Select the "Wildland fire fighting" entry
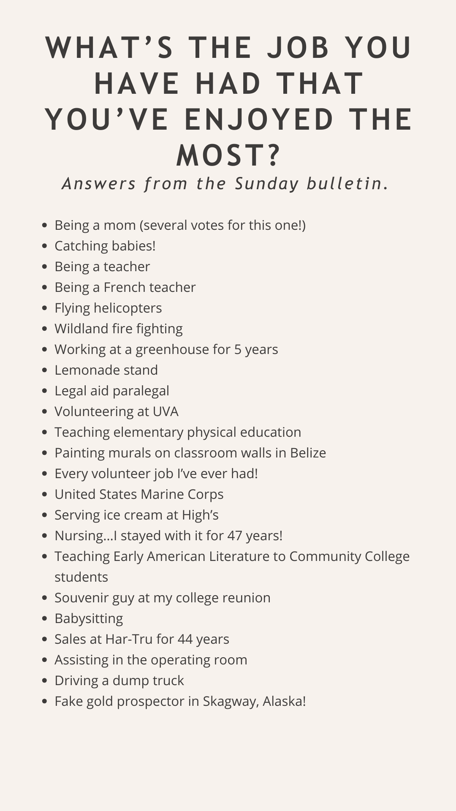456x811 pixels. coord(119,329)
